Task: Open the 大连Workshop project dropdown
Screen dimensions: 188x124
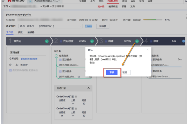Action: (47, 1)
